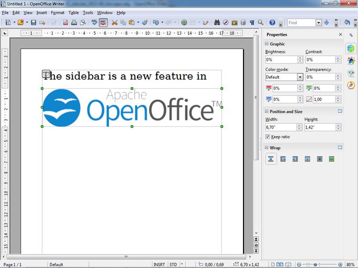Image resolution: width=358 pixels, height=268 pixels.
Task: Open sidebar Gallery deck icon
Action: (x=351, y=73)
